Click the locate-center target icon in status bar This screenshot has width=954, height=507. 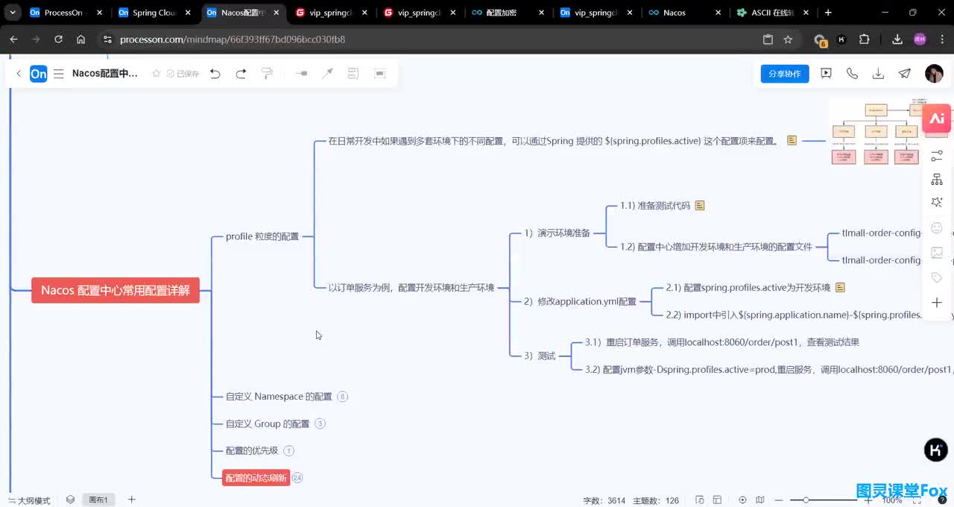coord(742,500)
